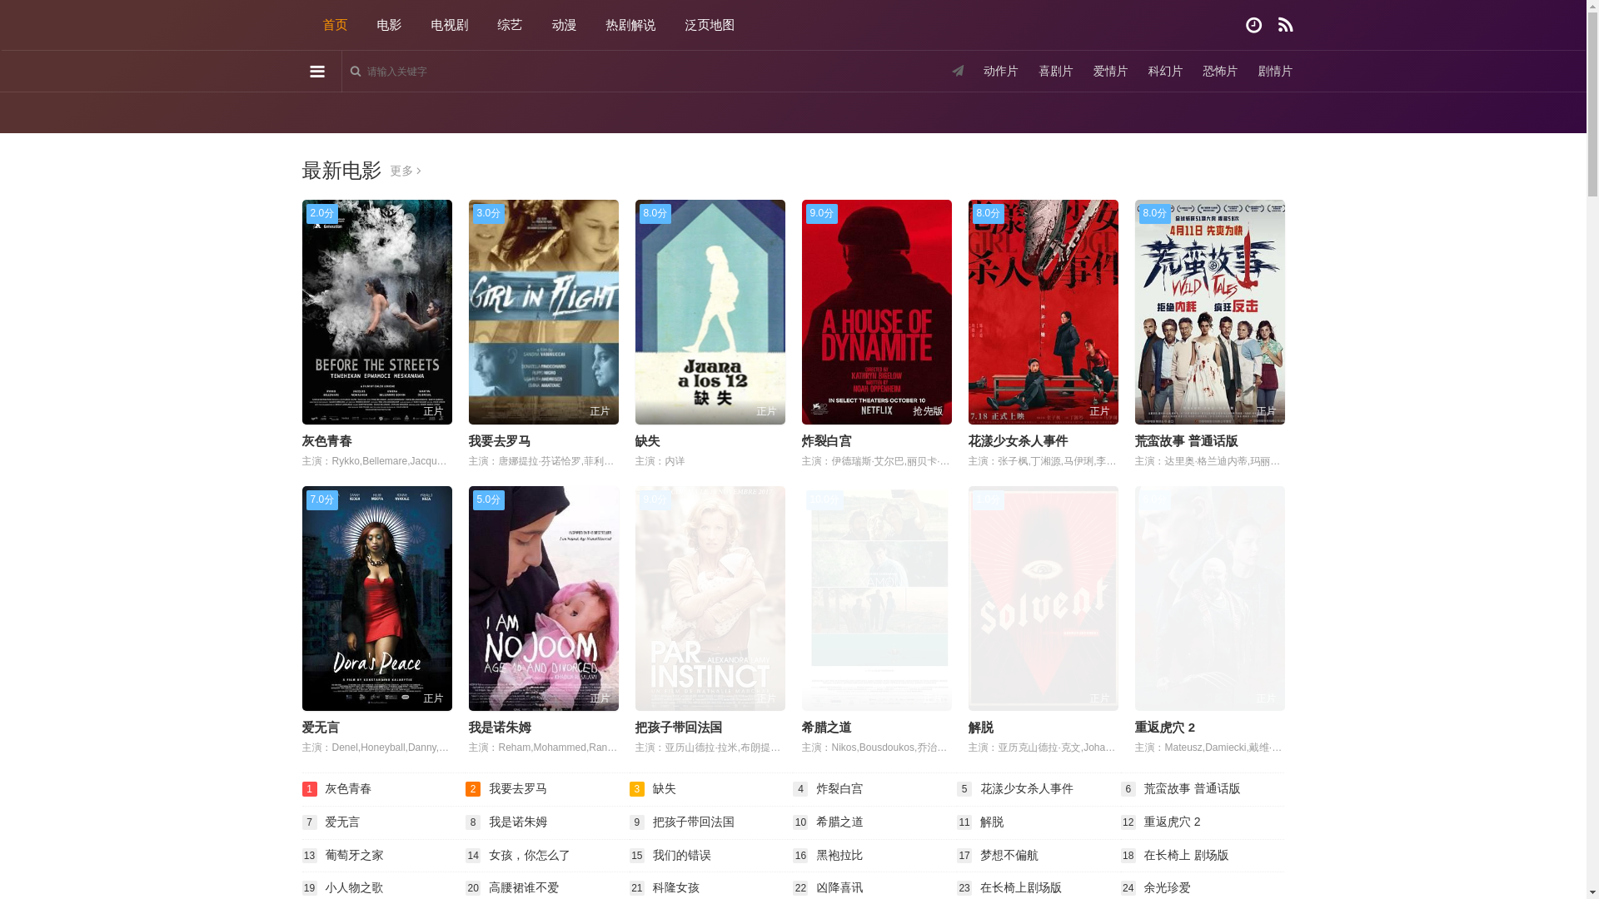Open the 电视剧 menu item

click(450, 25)
